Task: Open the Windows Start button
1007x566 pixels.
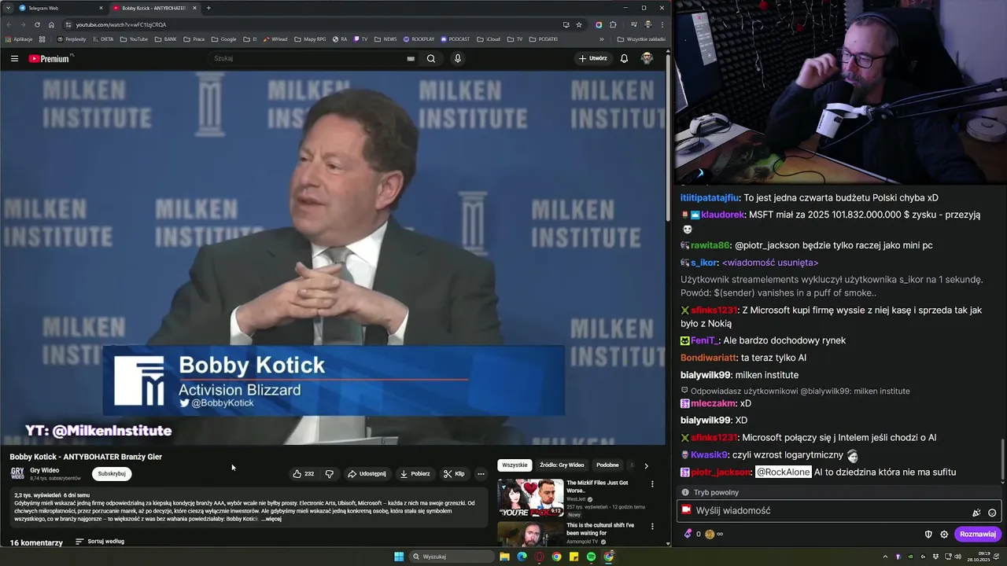Action: 399,557
